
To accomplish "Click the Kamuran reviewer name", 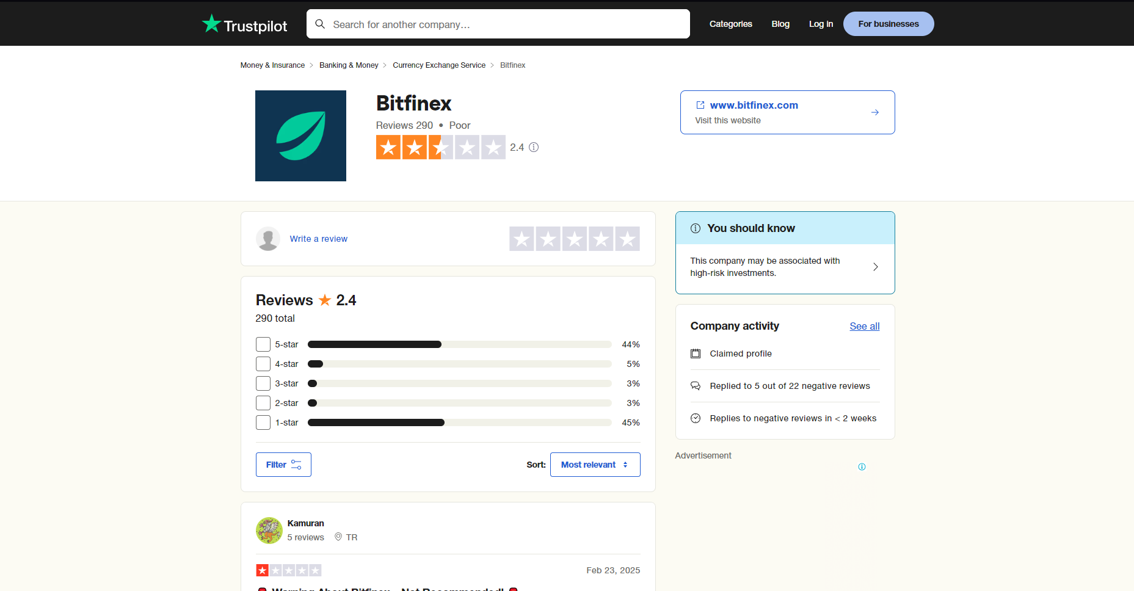I will point(306,523).
